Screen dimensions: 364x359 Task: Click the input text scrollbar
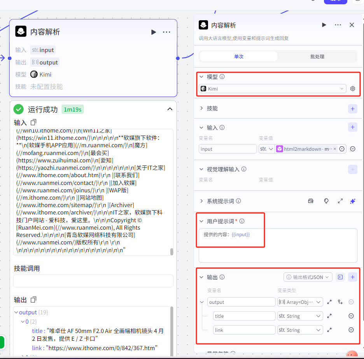point(172,252)
